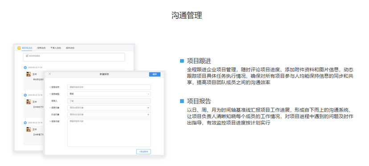The image size is (369, 166).
Task: Expand the 报告类型 dropdown arrow
Action: 148,94
